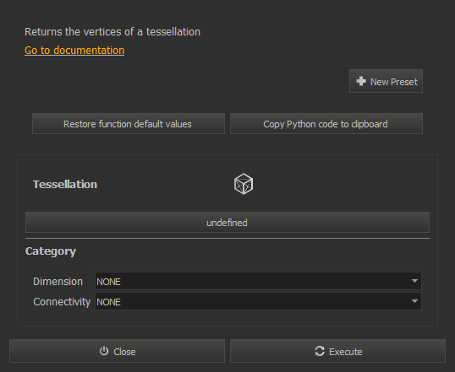This screenshot has width=455, height=372.
Task: Click the Dimension field label
Action: tap(58, 282)
